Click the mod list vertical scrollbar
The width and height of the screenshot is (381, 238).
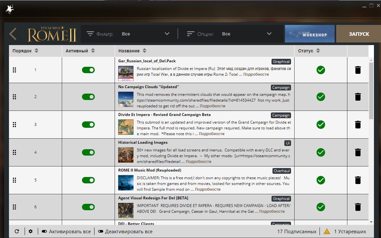point(371,91)
